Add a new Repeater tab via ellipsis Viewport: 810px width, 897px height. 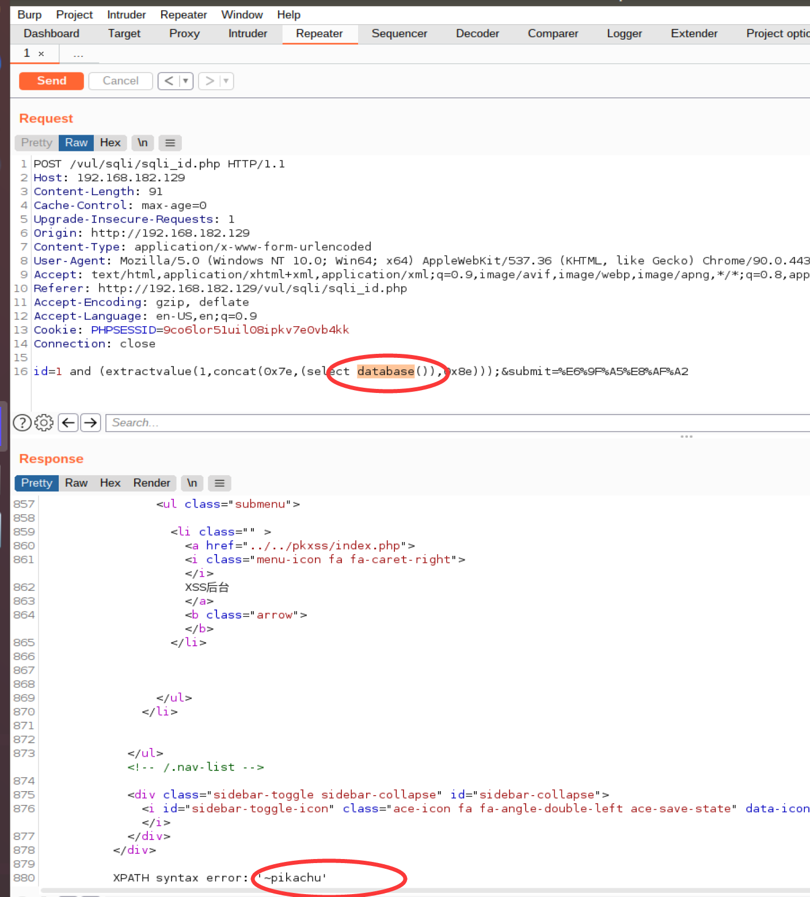(x=78, y=54)
